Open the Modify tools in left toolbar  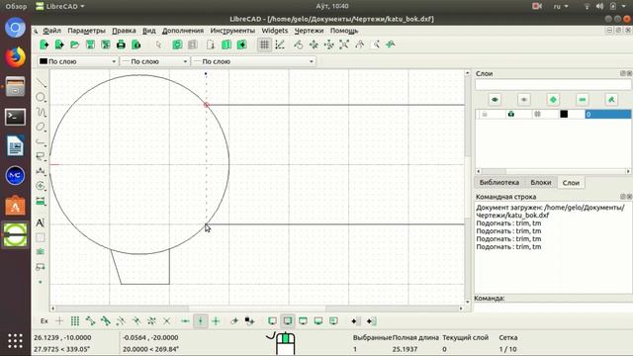[41, 186]
